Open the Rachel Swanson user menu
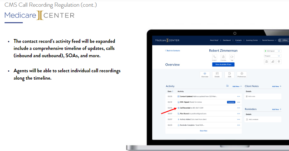 pyautogui.click(x=269, y=40)
